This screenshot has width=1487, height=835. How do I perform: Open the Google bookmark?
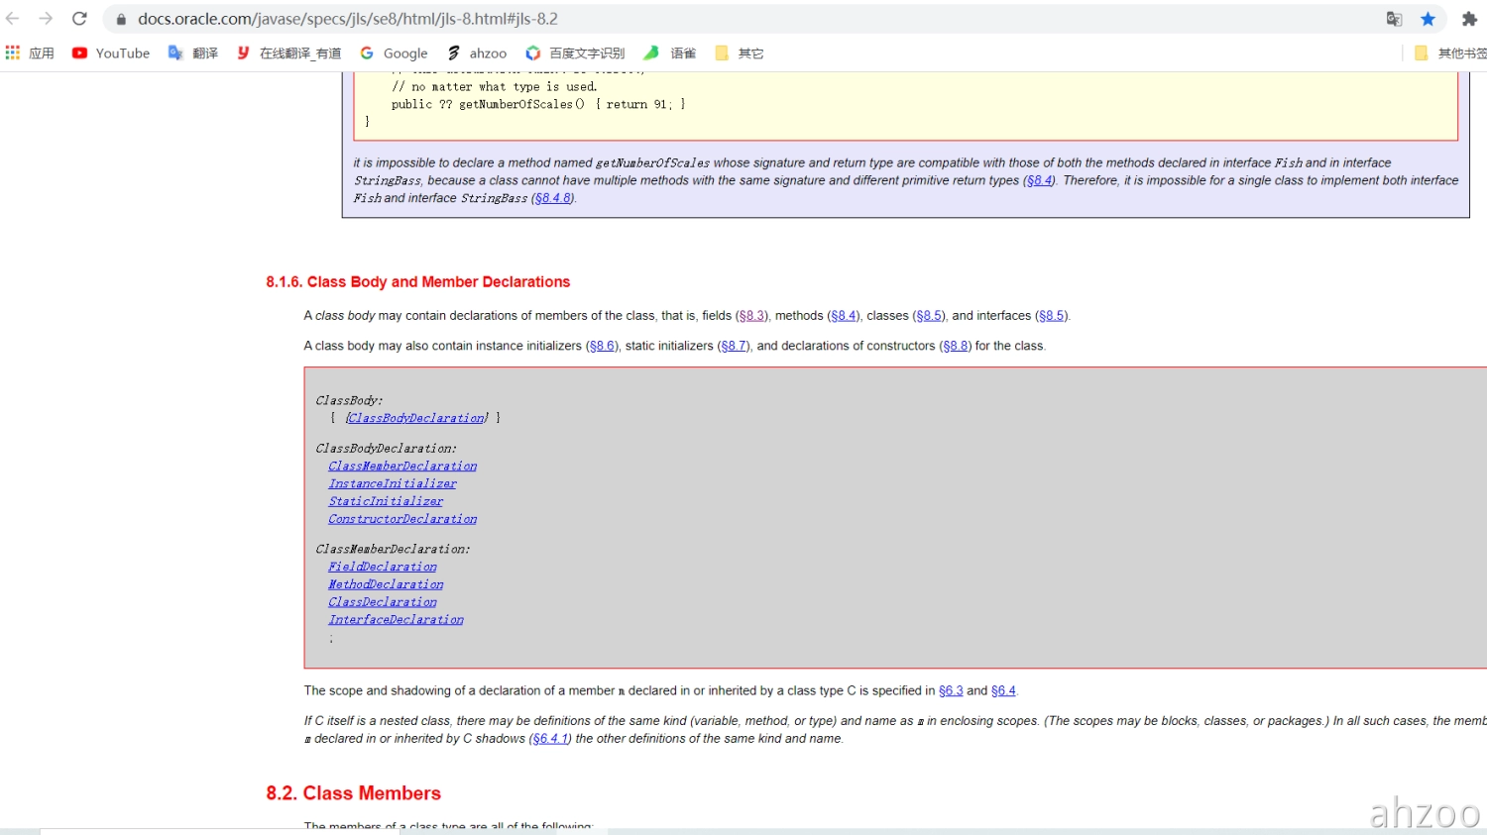point(395,53)
